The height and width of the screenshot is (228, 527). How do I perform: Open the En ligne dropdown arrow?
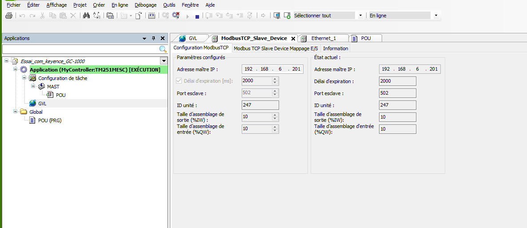tap(435, 16)
